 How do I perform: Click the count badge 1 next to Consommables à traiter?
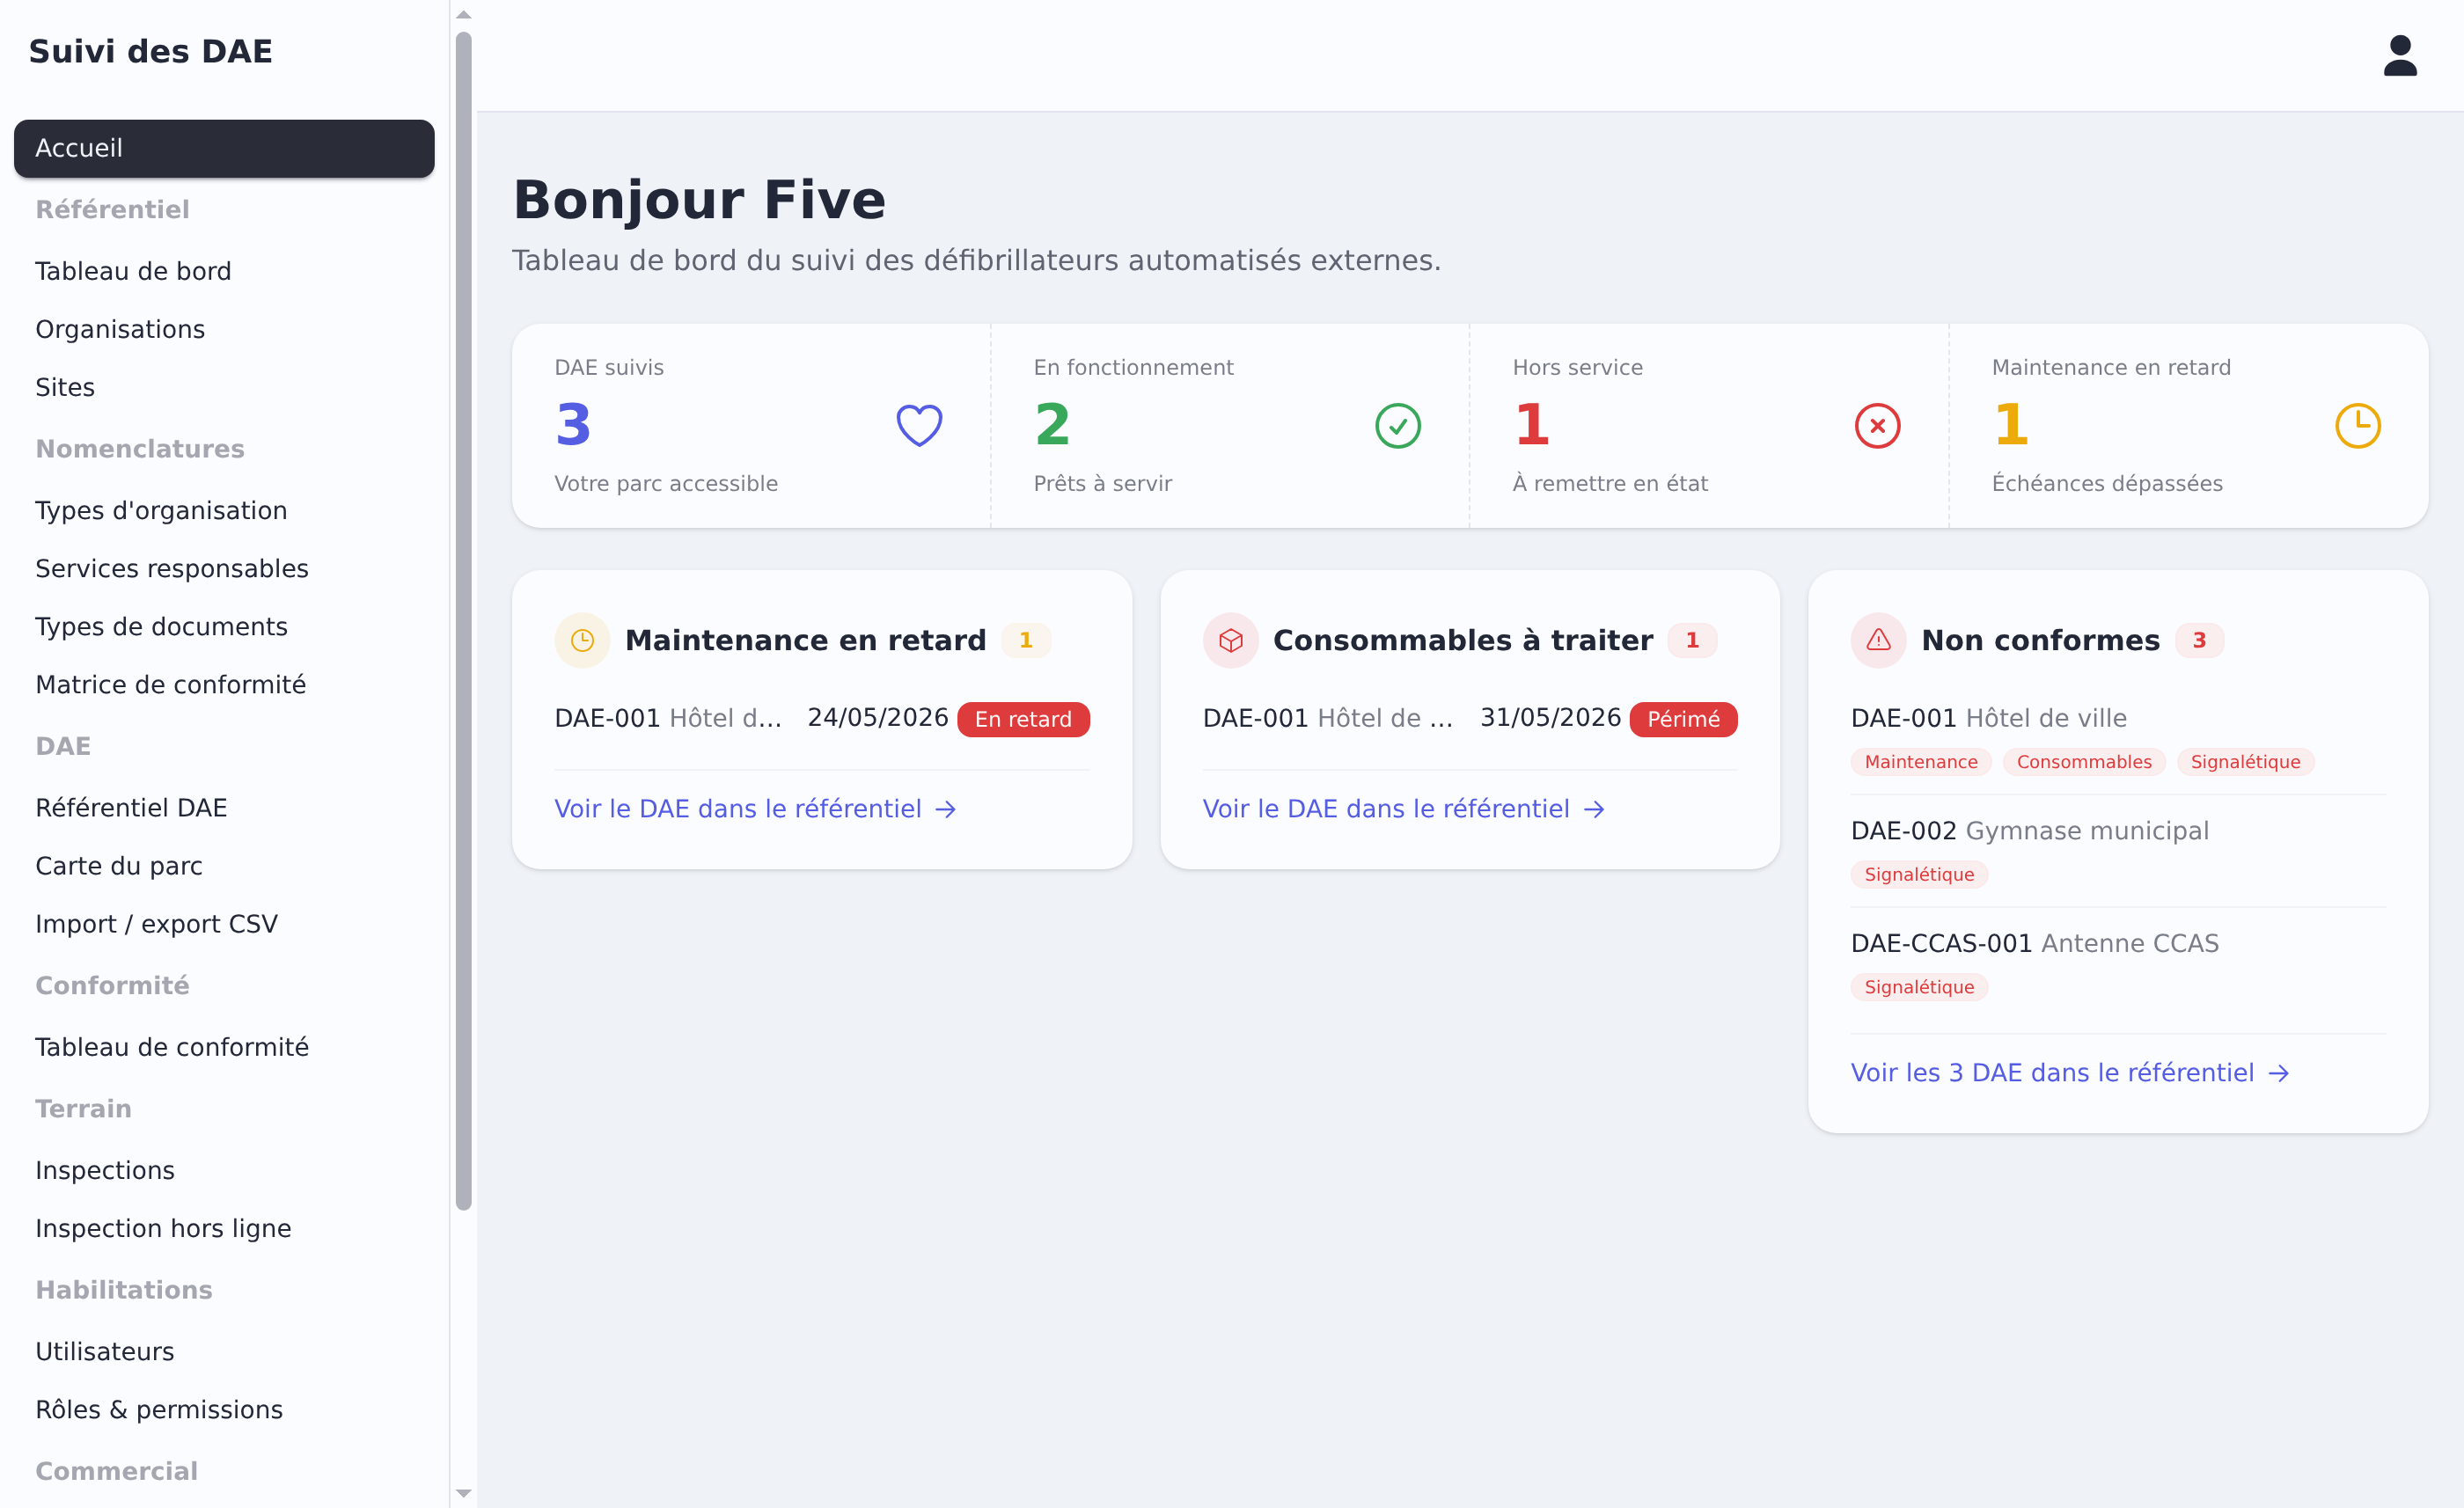pos(1692,640)
